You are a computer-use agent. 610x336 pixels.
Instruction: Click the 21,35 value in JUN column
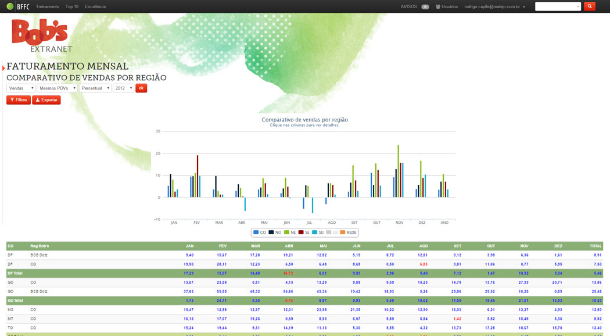[x=356, y=310]
